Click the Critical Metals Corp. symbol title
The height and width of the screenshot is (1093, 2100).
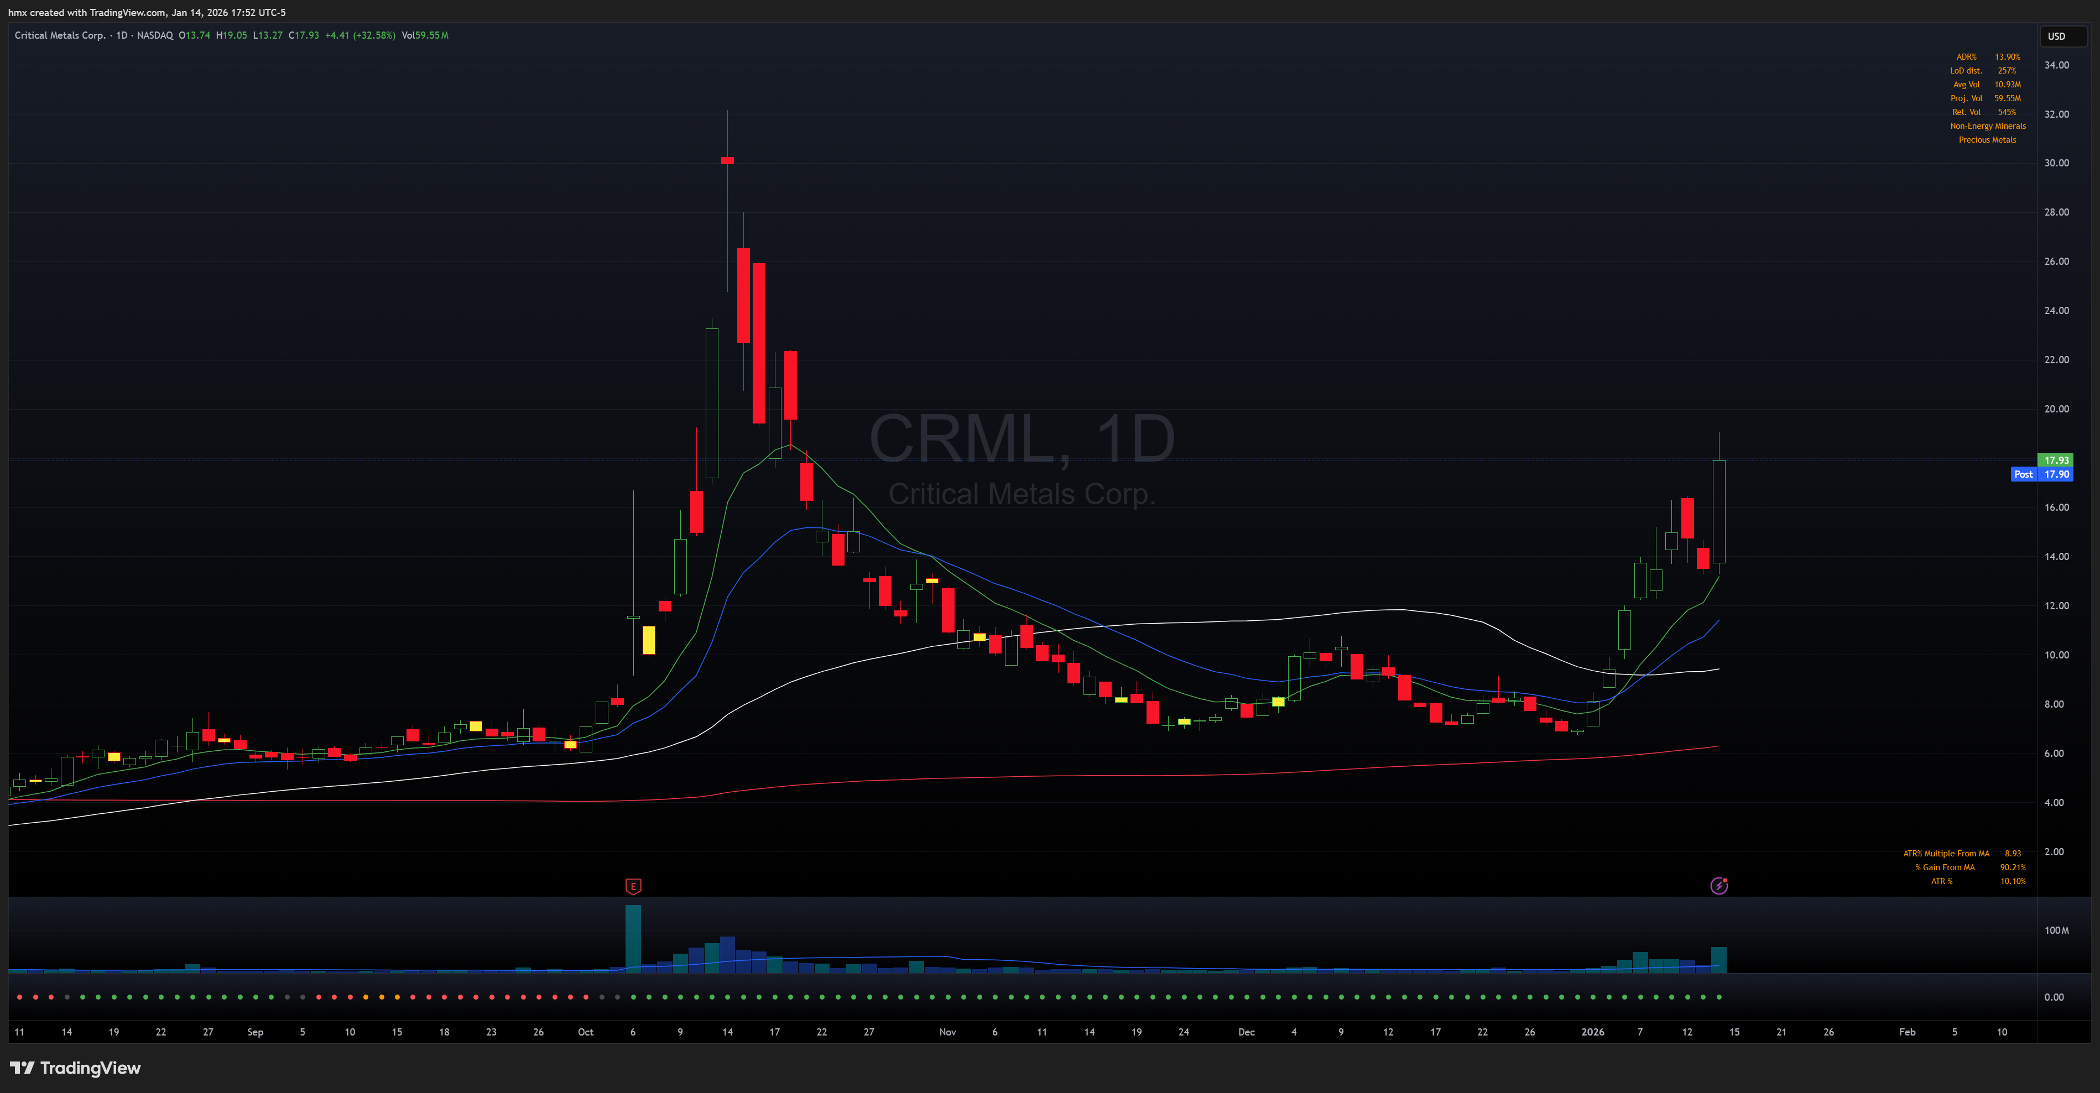click(60, 35)
